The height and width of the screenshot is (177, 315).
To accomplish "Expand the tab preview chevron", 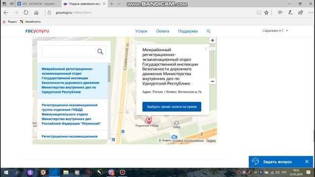I will pos(119,4).
